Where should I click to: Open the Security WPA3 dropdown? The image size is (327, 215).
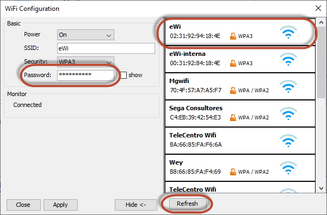coord(85,62)
